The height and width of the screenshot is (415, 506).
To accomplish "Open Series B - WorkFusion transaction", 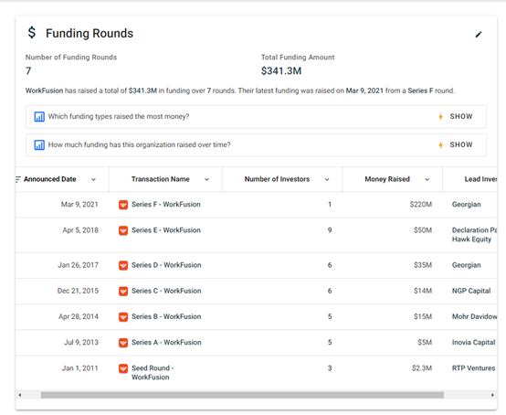I will pos(166,317).
